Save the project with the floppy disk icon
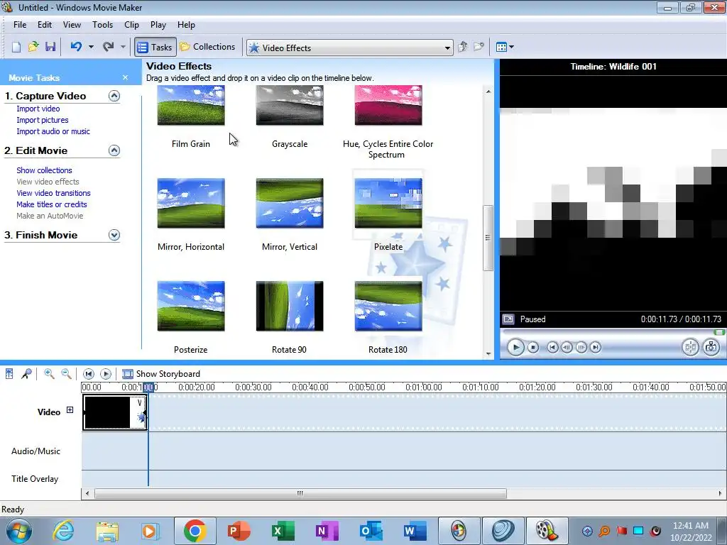Image resolution: width=727 pixels, height=545 pixels. coord(50,47)
